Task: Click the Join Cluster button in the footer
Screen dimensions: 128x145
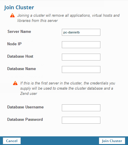Action: click(x=112, y=141)
